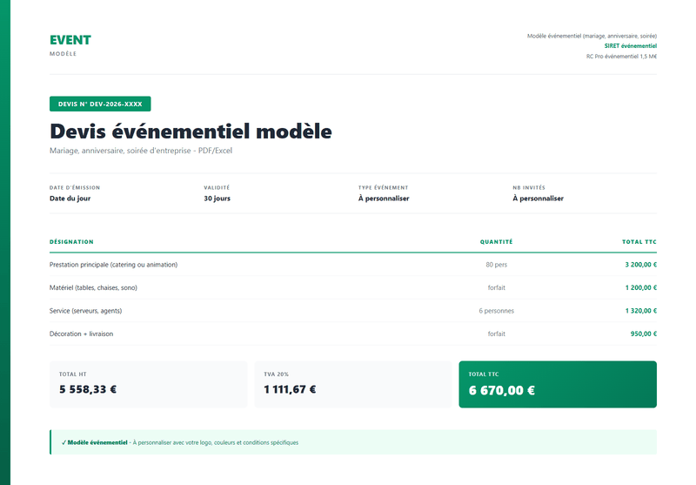The image size is (696, 485).
Task: Click the MODÈLE subtitle under the logo
Action: [63, 54]
